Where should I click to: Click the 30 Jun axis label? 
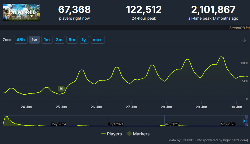point(236,107)
